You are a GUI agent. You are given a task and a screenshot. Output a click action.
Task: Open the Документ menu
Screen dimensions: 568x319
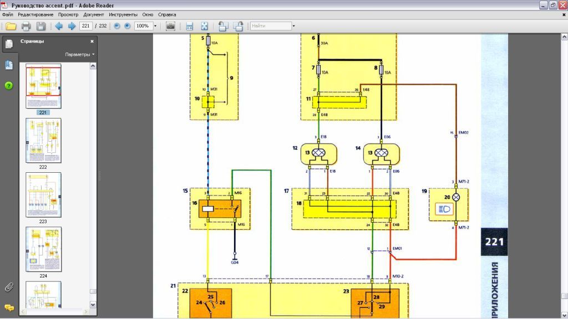pyautogui.click(x=93, y=15)
